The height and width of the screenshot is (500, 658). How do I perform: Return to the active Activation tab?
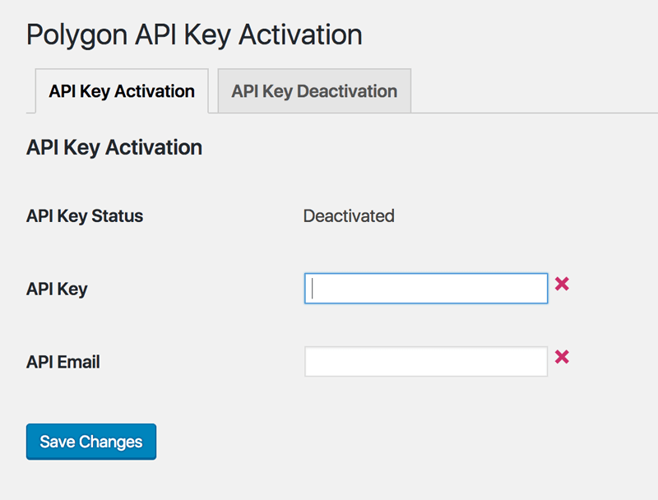(122, 91)
